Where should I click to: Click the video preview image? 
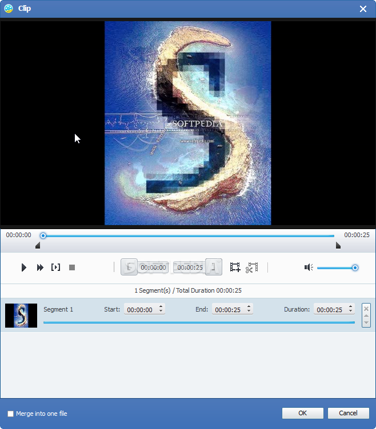coord(188,123)
